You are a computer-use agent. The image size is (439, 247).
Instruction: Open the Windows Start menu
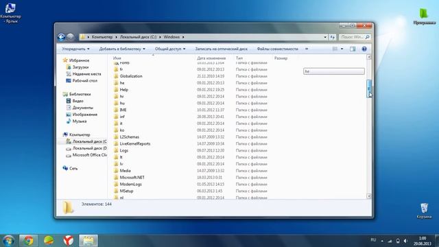point(9,241)
